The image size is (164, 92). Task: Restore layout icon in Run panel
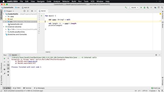[x=5, y=69]
